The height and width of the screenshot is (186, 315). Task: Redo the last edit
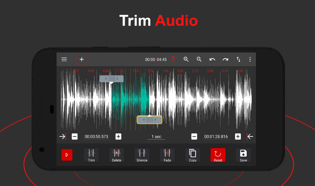pyautogui.click(x=225, y=59)
